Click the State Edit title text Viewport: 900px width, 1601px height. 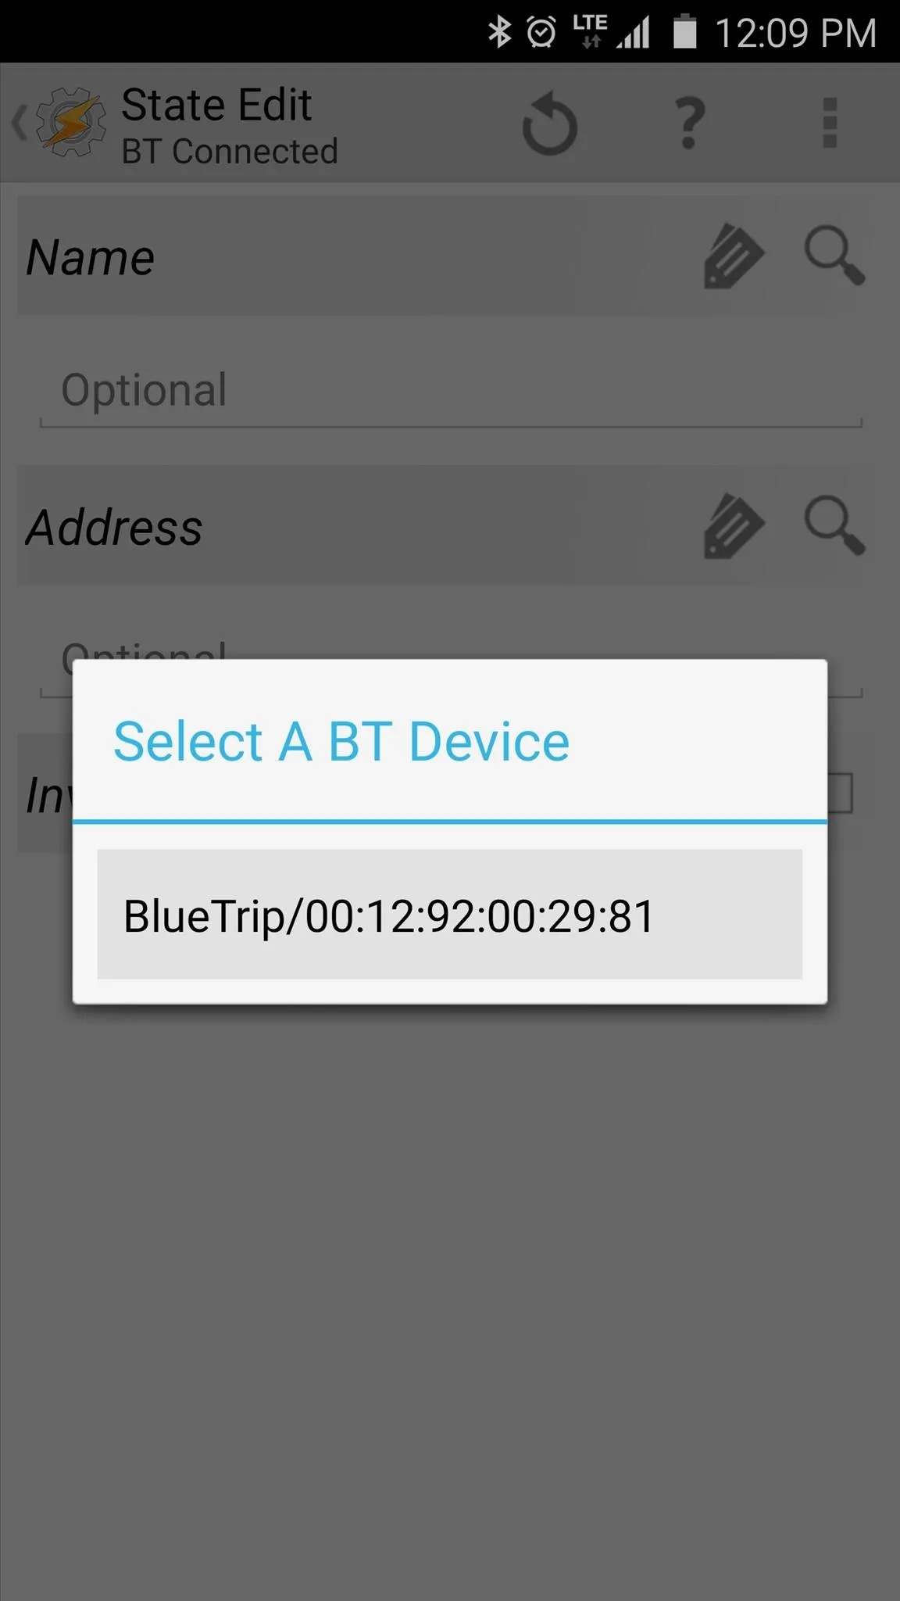point(216,105)
